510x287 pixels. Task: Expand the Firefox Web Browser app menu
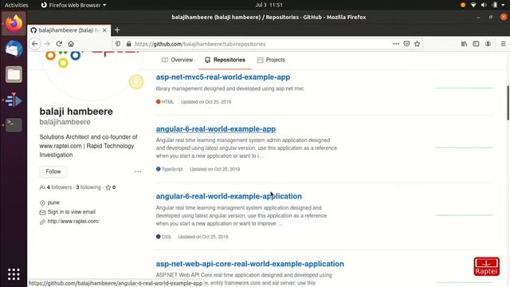73,5
